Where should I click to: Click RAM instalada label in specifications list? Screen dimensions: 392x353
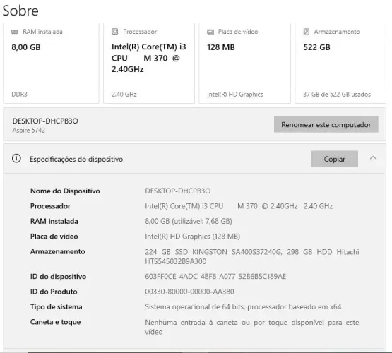pyautogui.click(x=54, y=221)
